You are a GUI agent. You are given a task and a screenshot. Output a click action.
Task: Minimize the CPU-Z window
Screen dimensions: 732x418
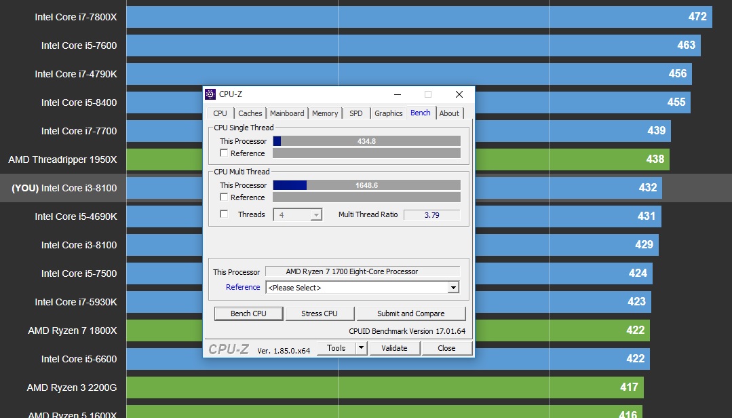click(x=397, y=94)
